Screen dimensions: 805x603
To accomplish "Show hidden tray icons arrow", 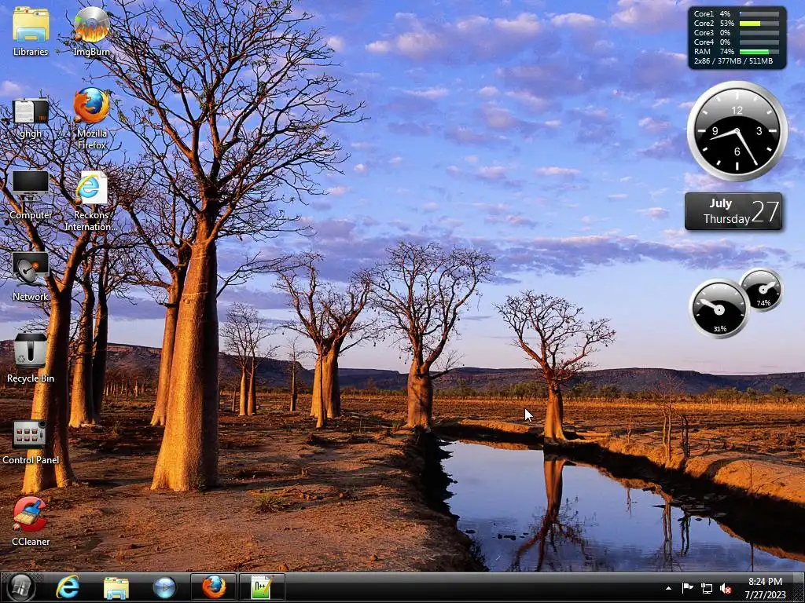I will tap(668, 588).
